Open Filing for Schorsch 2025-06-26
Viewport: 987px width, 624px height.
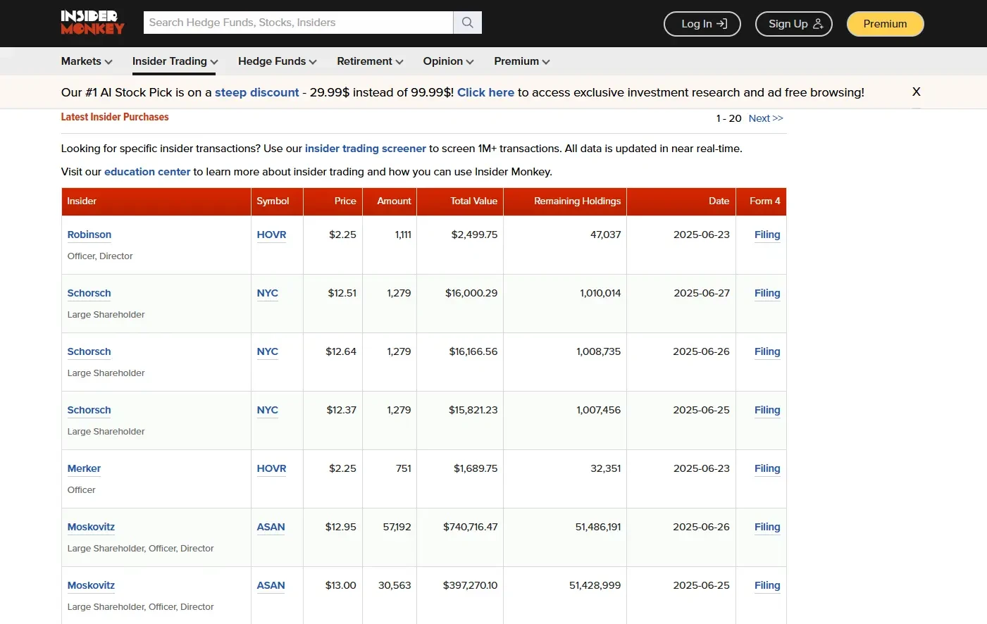tap(767, 351)
